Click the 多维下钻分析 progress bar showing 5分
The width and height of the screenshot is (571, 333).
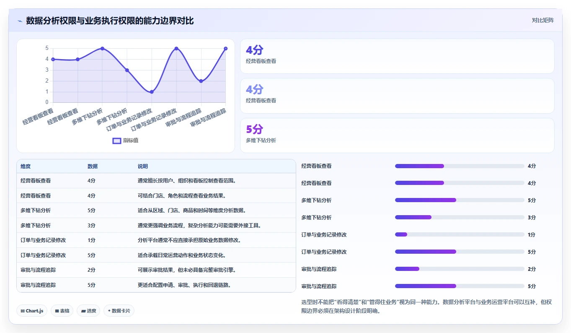(x=460, y=200)
